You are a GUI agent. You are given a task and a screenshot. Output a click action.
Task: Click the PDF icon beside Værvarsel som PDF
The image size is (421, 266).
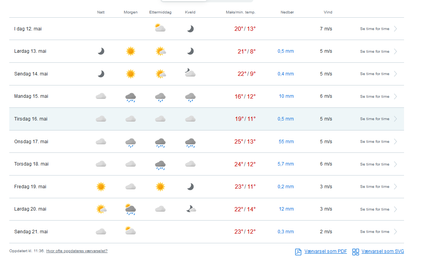tap(298, 252)
